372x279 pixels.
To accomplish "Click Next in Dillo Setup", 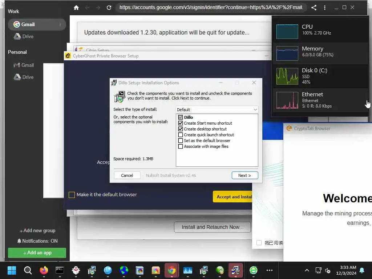I will 245,175.
